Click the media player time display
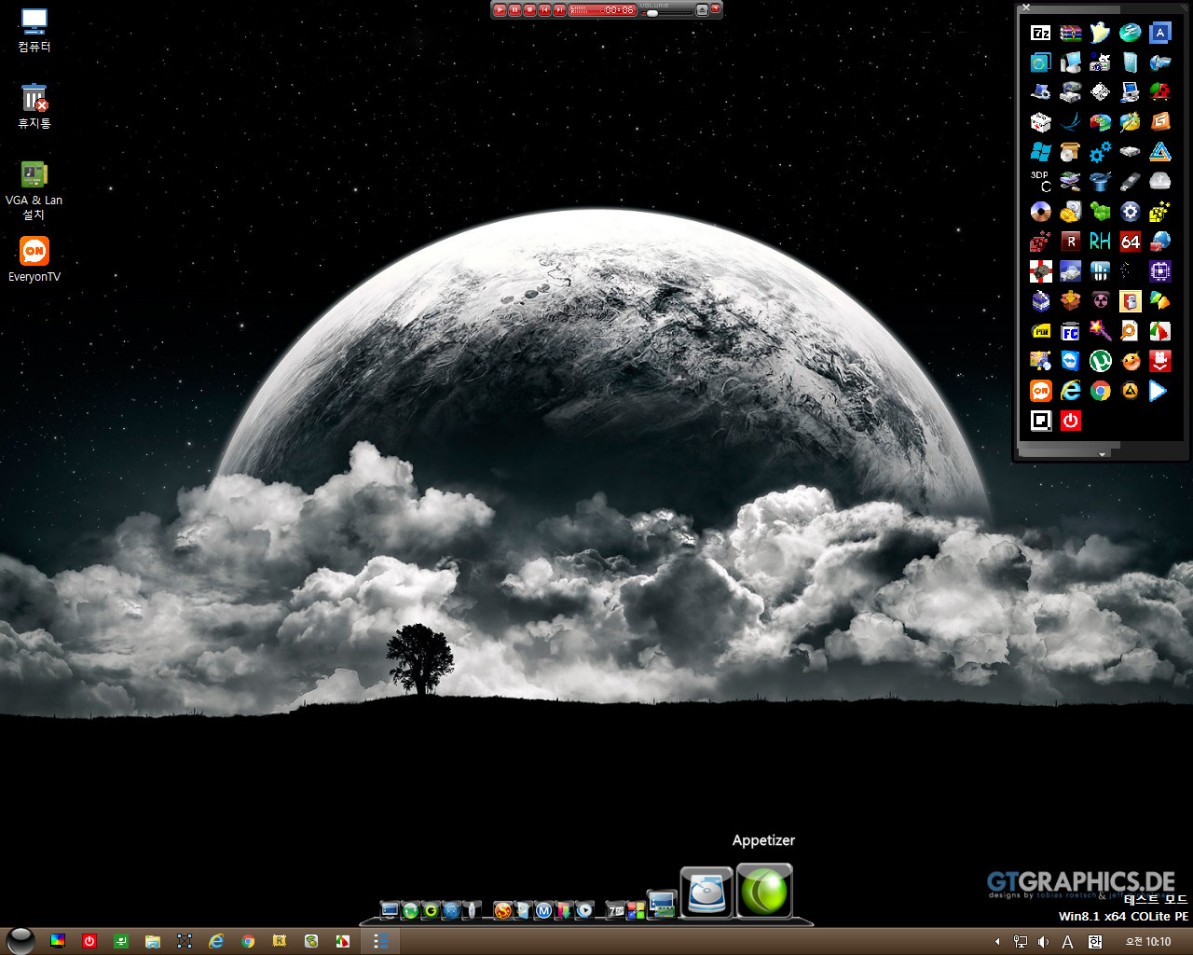Image resolution: width=1193 pixels, height=955 pixels. (x=603, y=9)
